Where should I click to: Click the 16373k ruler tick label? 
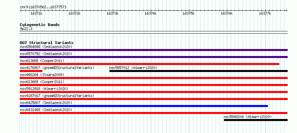[x=112, y=13]
